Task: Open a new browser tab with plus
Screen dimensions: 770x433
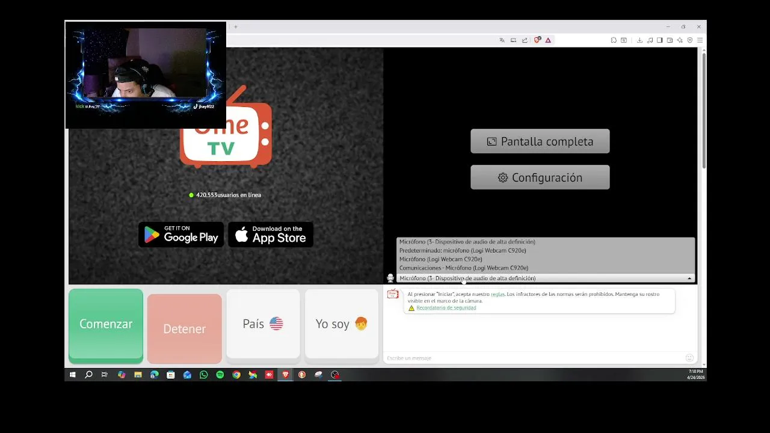Action: point(236,26)
